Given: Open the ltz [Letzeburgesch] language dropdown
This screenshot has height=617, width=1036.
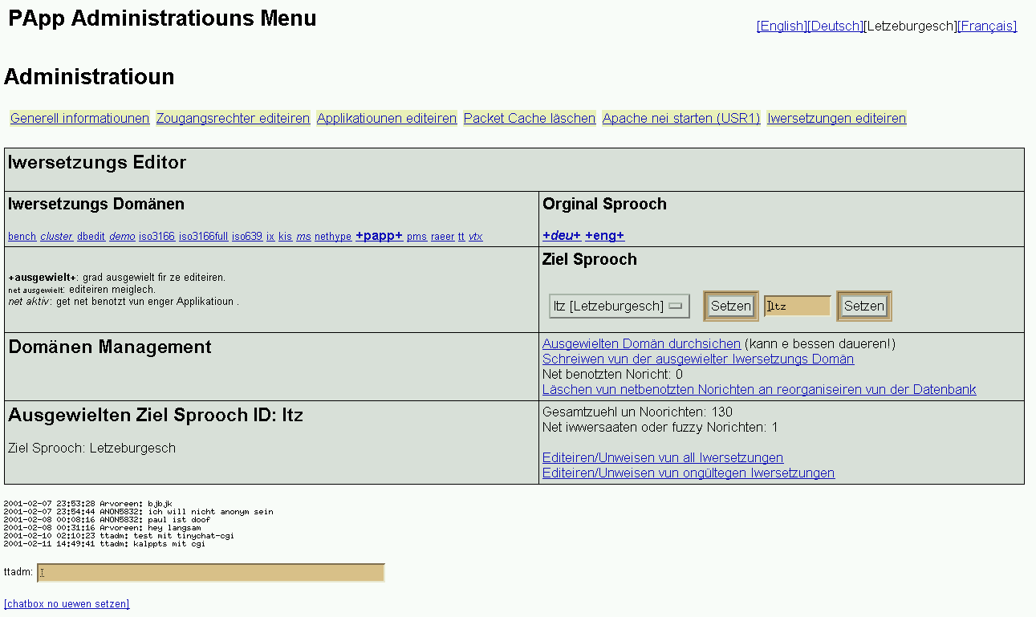Looking at the screenshot, I should tap(619, 306).
